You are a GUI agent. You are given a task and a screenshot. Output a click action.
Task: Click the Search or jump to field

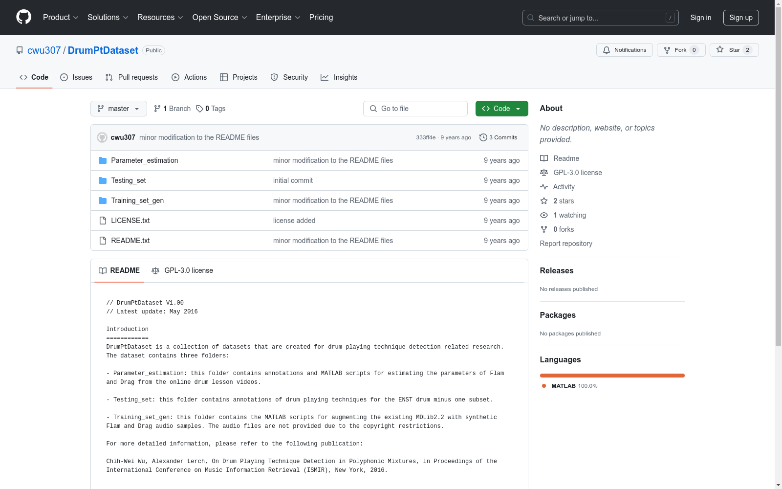[x=601, y=18]
